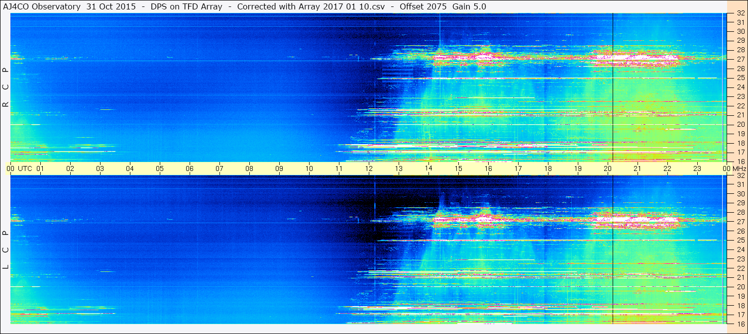Image resolution: width=748 pixels, height=334 pixels.
Task: Click the 'L C P' lower panel label
Action: 5,250
